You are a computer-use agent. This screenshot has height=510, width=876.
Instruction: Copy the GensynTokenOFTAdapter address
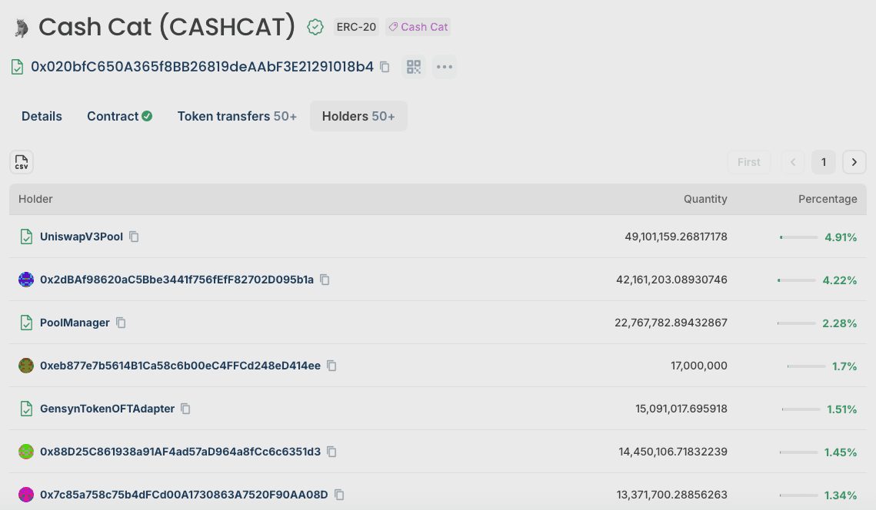(x=185, y=409)
